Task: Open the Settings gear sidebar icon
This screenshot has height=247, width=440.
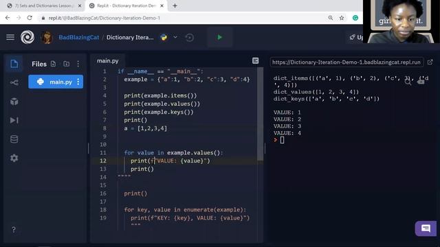Action: pyautogui.click(x=14, y=158)
